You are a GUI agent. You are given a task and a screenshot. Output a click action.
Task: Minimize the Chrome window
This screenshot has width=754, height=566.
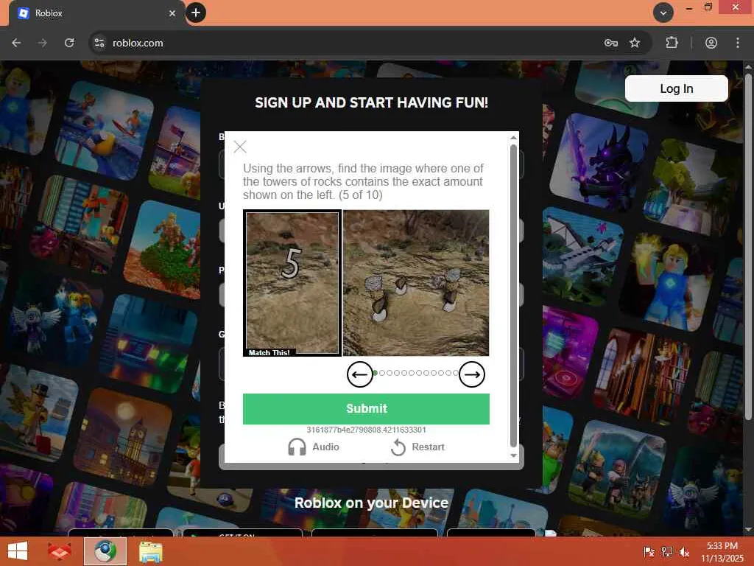[x=689, y=7]
